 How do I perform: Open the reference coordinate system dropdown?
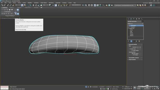[45, 5]
